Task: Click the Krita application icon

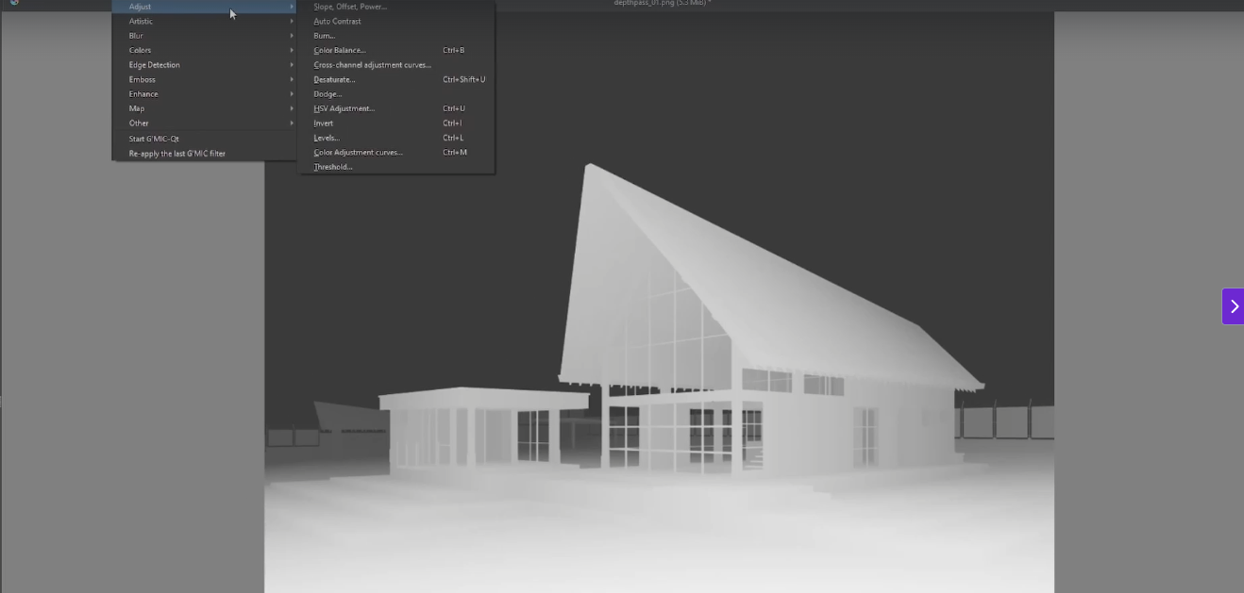Action: pyautogui.click(x=13, y=3)
